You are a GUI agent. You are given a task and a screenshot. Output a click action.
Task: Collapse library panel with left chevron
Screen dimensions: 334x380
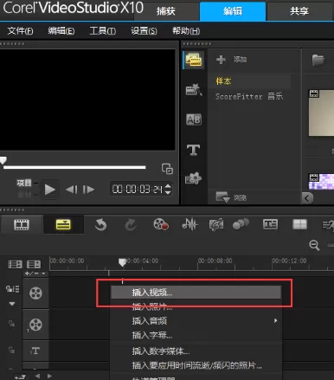point(307,198)
